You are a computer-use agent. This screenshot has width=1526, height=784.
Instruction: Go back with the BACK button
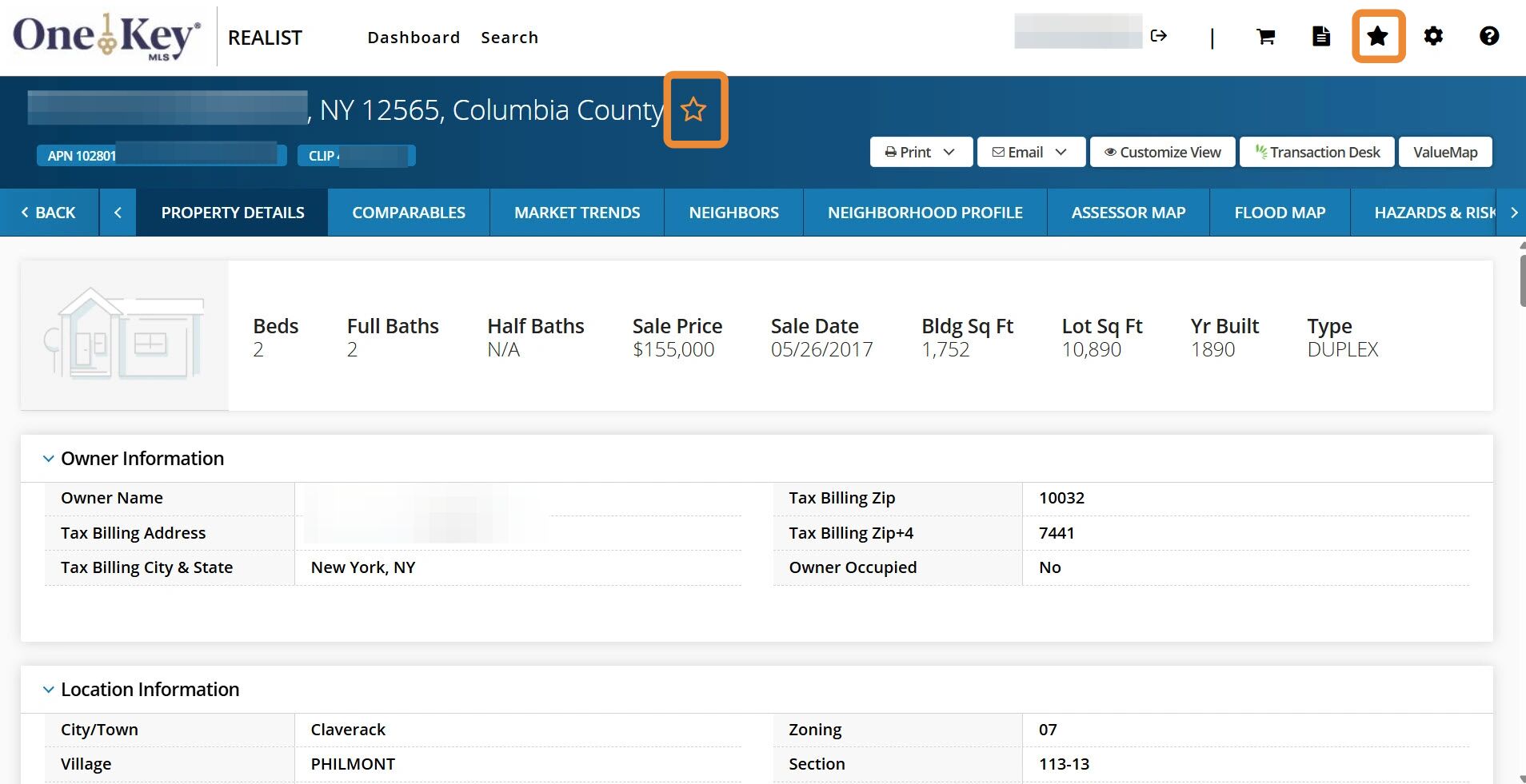tap(49, 213)
